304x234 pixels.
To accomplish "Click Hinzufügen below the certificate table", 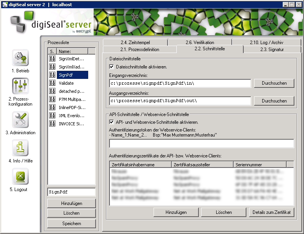I will pos(176,212).
